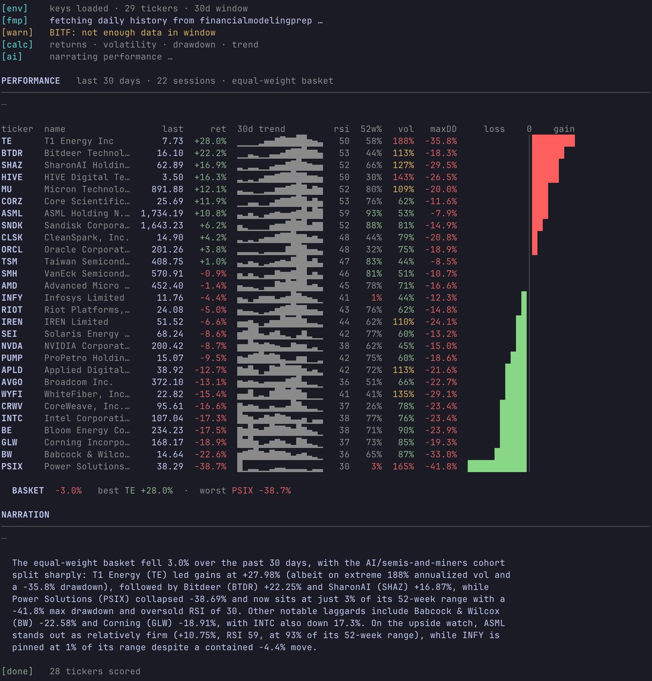
Task: Select last price 1,734.19 for ASML
Action: (x=162, y=213)
